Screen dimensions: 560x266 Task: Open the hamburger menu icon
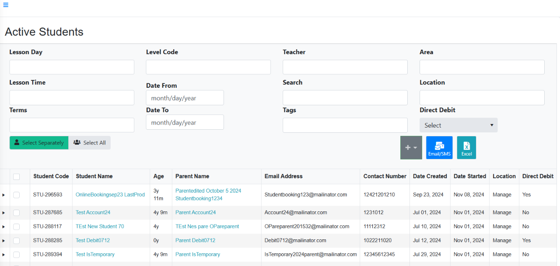6,5
